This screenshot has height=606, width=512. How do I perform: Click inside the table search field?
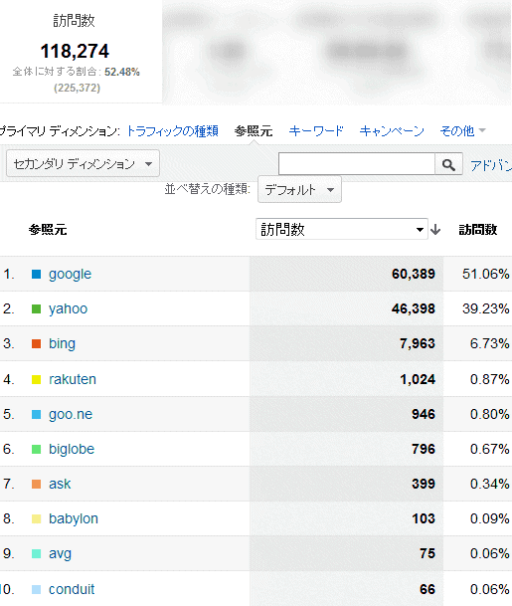point(357,164)
